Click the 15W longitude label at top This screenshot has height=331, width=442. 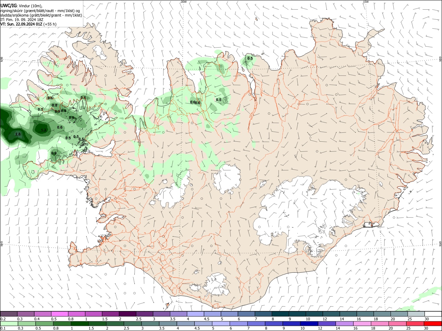point(366,2)
